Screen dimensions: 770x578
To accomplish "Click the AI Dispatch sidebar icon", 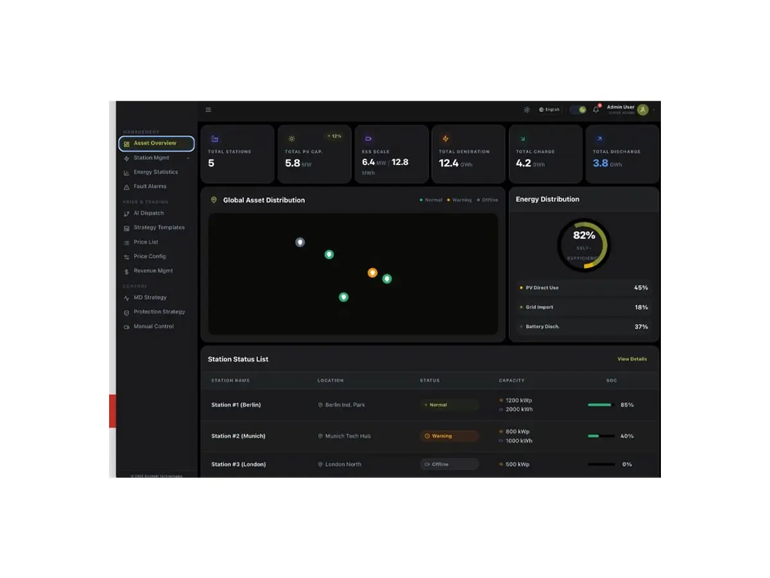I will 126,214.
